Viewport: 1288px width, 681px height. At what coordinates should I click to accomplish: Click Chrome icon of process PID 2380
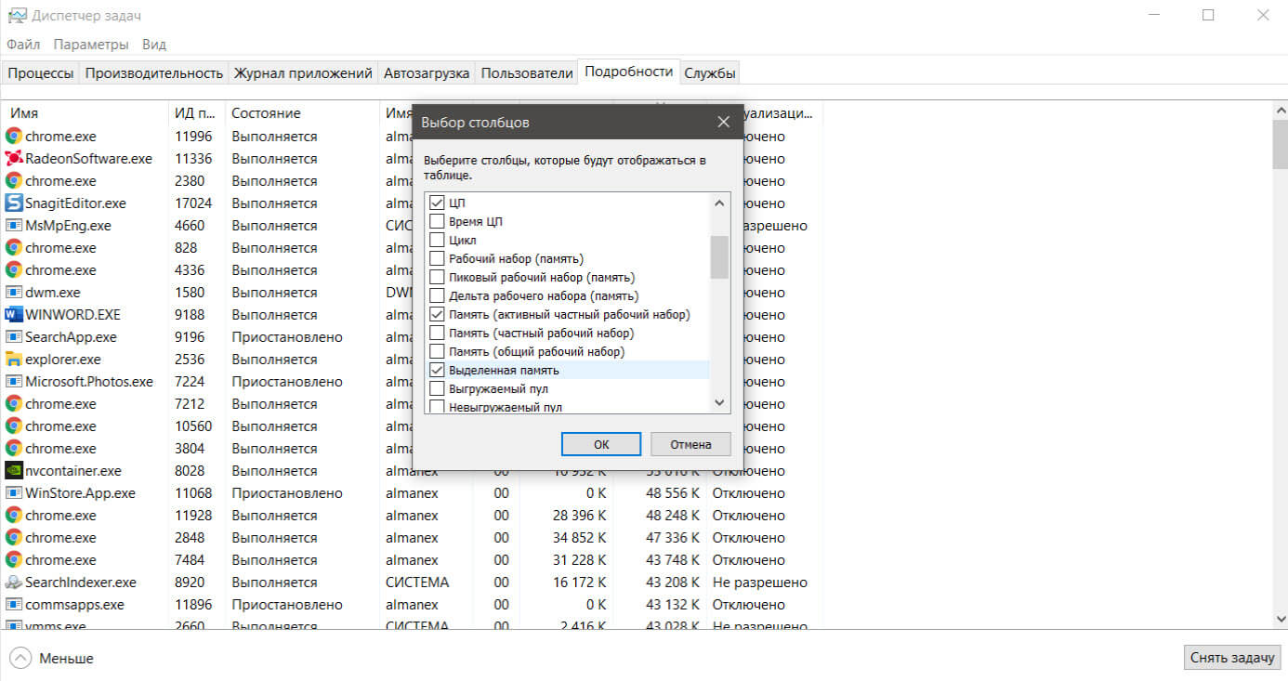14,181
